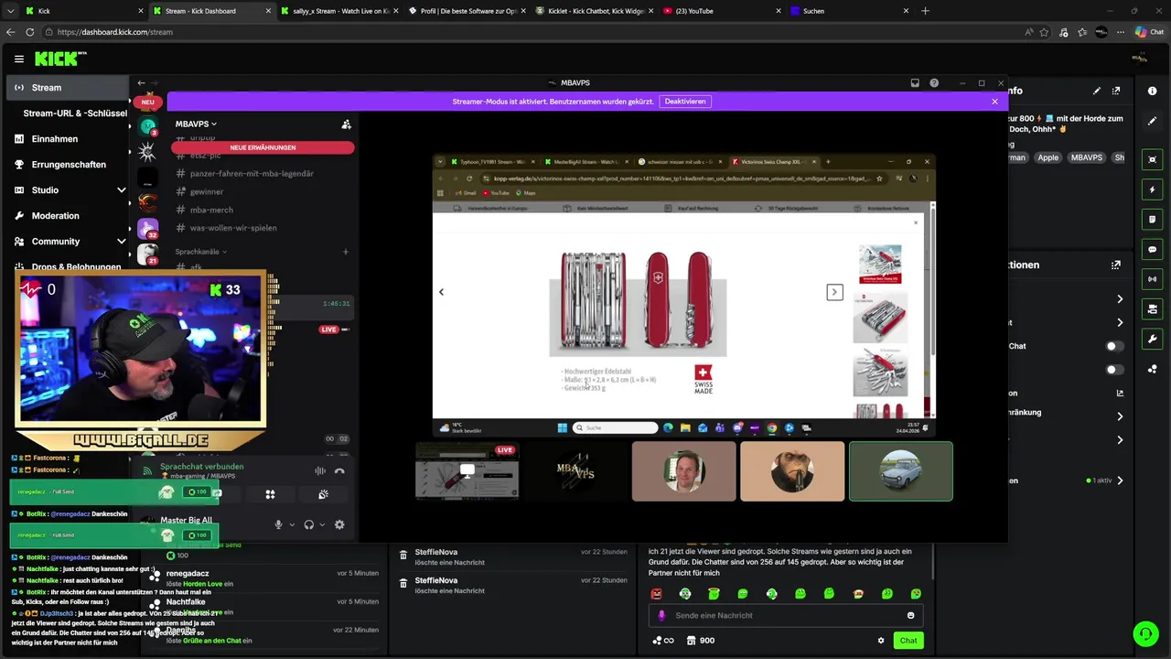Click the message input field
The image size is (1171, 659).
(787, 615)
